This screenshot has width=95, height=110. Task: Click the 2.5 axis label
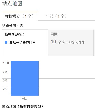coord(5,89)
